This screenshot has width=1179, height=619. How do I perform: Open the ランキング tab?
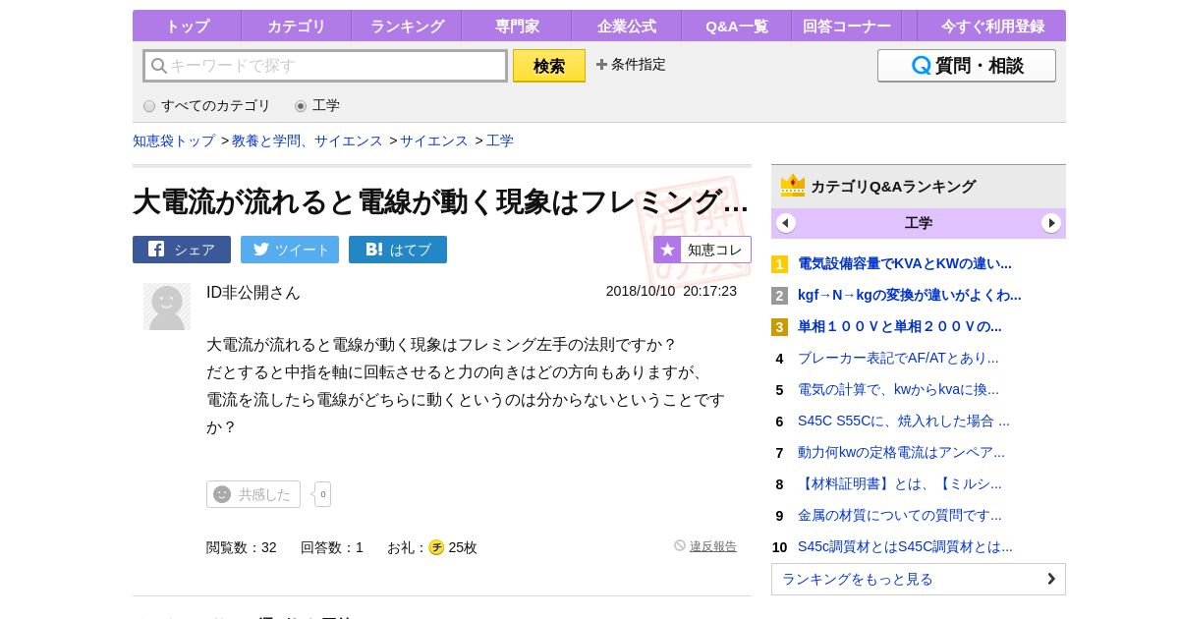pyautogui.click(x=406, y=26)
